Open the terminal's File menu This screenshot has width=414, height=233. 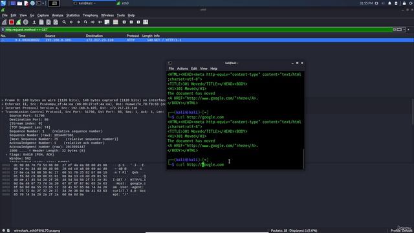171,69
